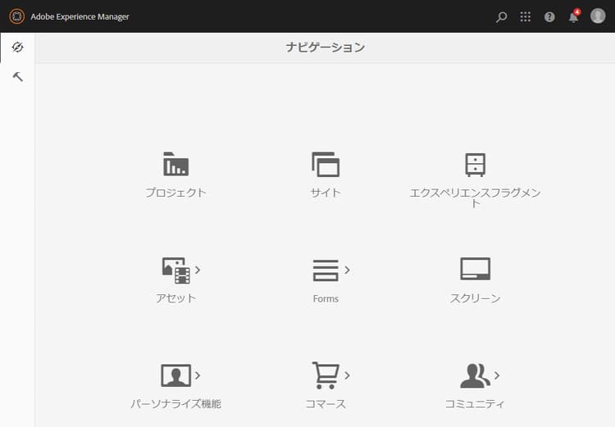
Task: Click the パーソナライズ機能 label
Action: pyautogui.click(x=176, y=404)
